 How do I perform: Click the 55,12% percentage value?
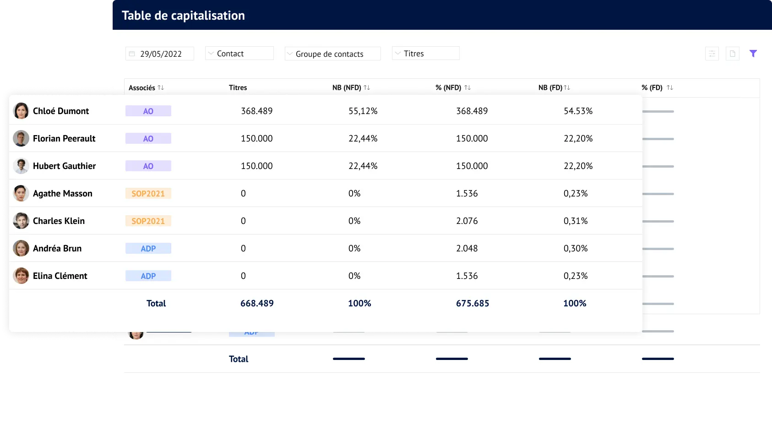click(363, 110)
